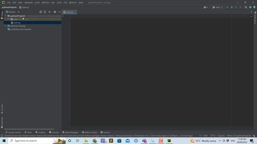The image size is (257, 144).
Task: Show hidden system tray icons chevron
Action: 220,140
